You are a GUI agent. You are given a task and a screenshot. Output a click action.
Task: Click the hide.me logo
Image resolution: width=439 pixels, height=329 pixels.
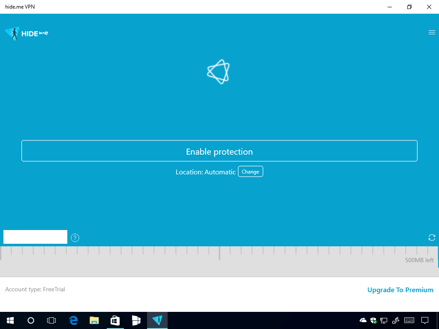27,33
